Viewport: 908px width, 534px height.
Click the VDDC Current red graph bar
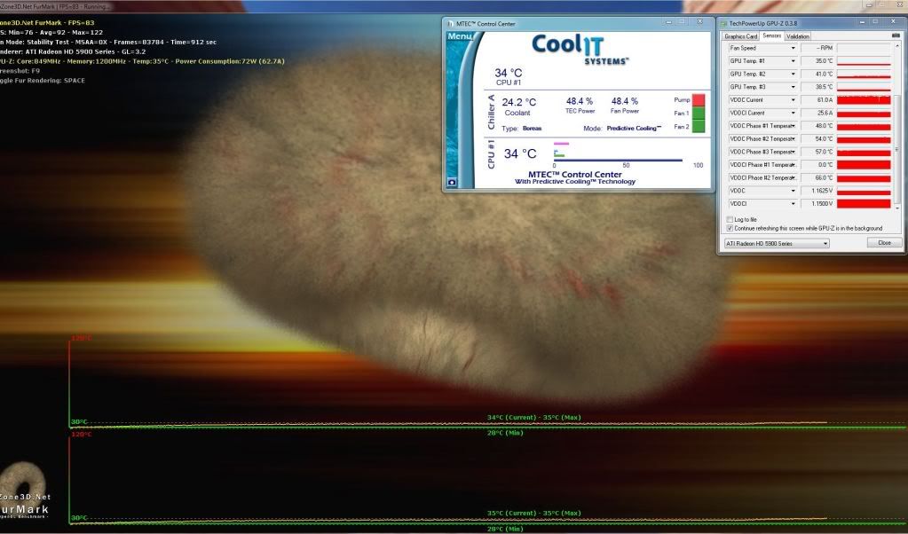(x=864, y=100)
